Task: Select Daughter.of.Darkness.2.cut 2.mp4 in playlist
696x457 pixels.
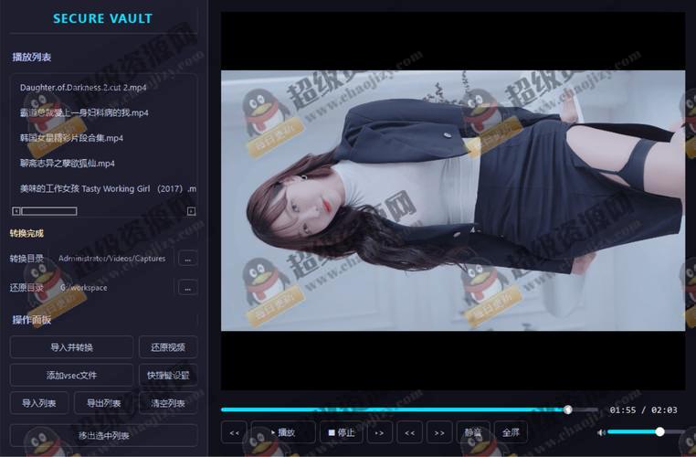Action: pos(83,88)
